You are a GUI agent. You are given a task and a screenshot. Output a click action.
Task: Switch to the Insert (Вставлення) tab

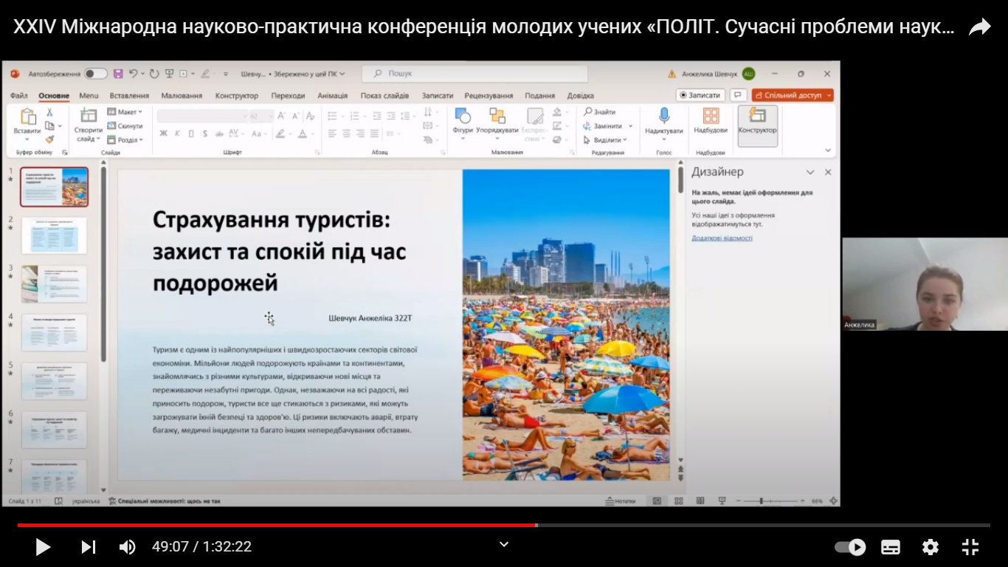tap(129, 95)
